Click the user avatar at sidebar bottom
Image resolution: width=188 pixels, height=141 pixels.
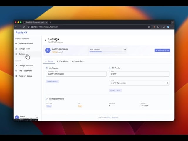17,117
